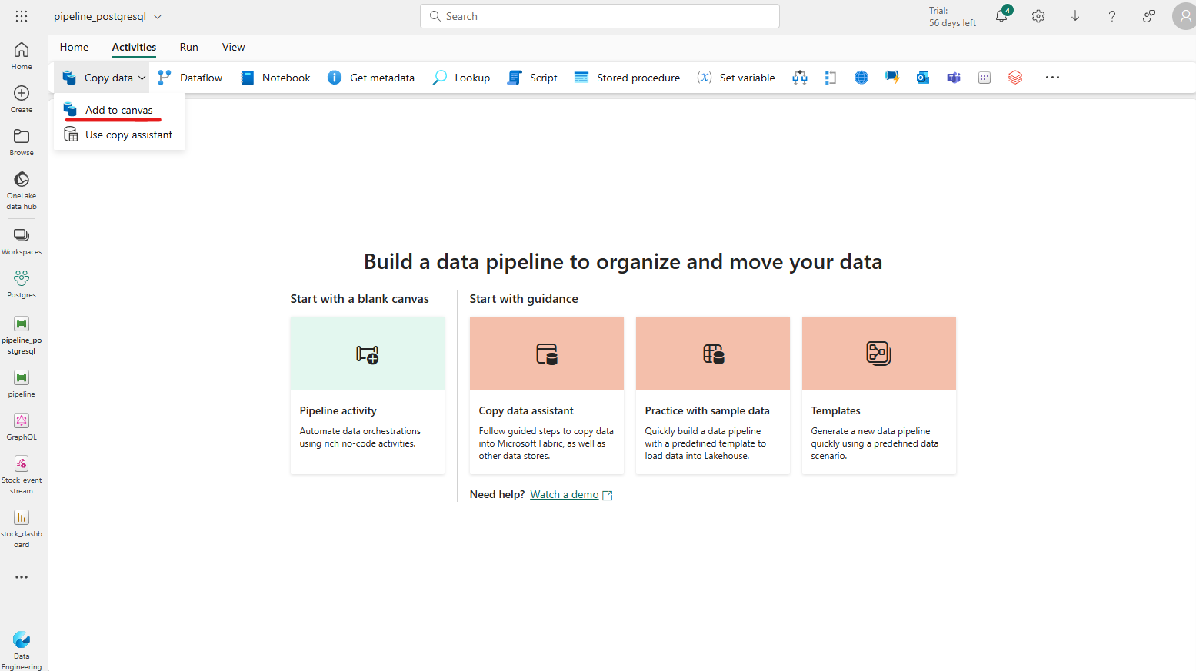1196x671 pixels.
Task: Select Copy data assistant card
Action: [547, 395]
